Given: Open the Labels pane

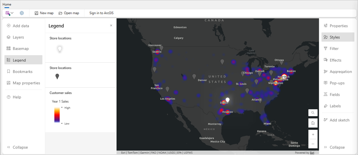Looking at the screenshot, I should point(338,106).
